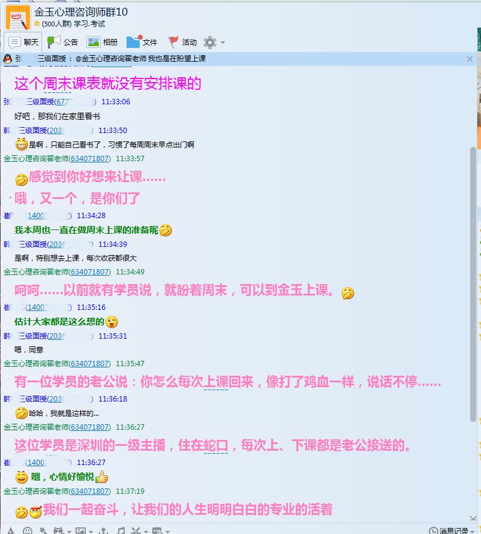Click the star icon beside 500人群

(x=37, y=24)
